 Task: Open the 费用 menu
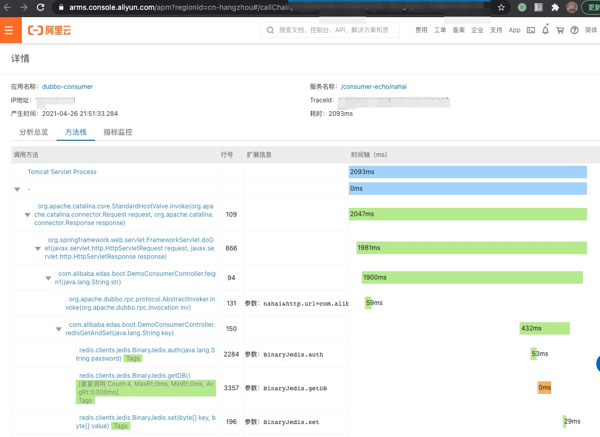click(x=421, y=30)
